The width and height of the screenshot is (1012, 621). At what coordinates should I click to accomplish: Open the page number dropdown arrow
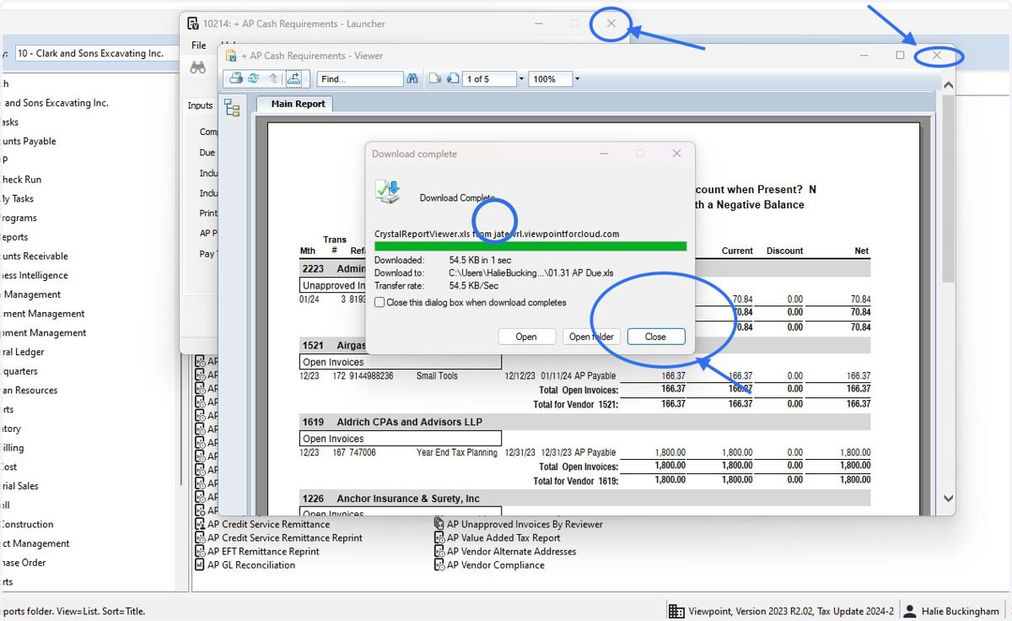click(521, 78)
